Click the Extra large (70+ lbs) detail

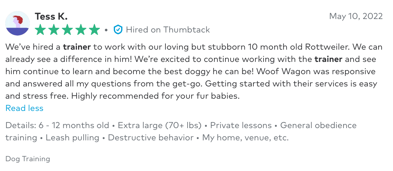[x=160, y=125]
